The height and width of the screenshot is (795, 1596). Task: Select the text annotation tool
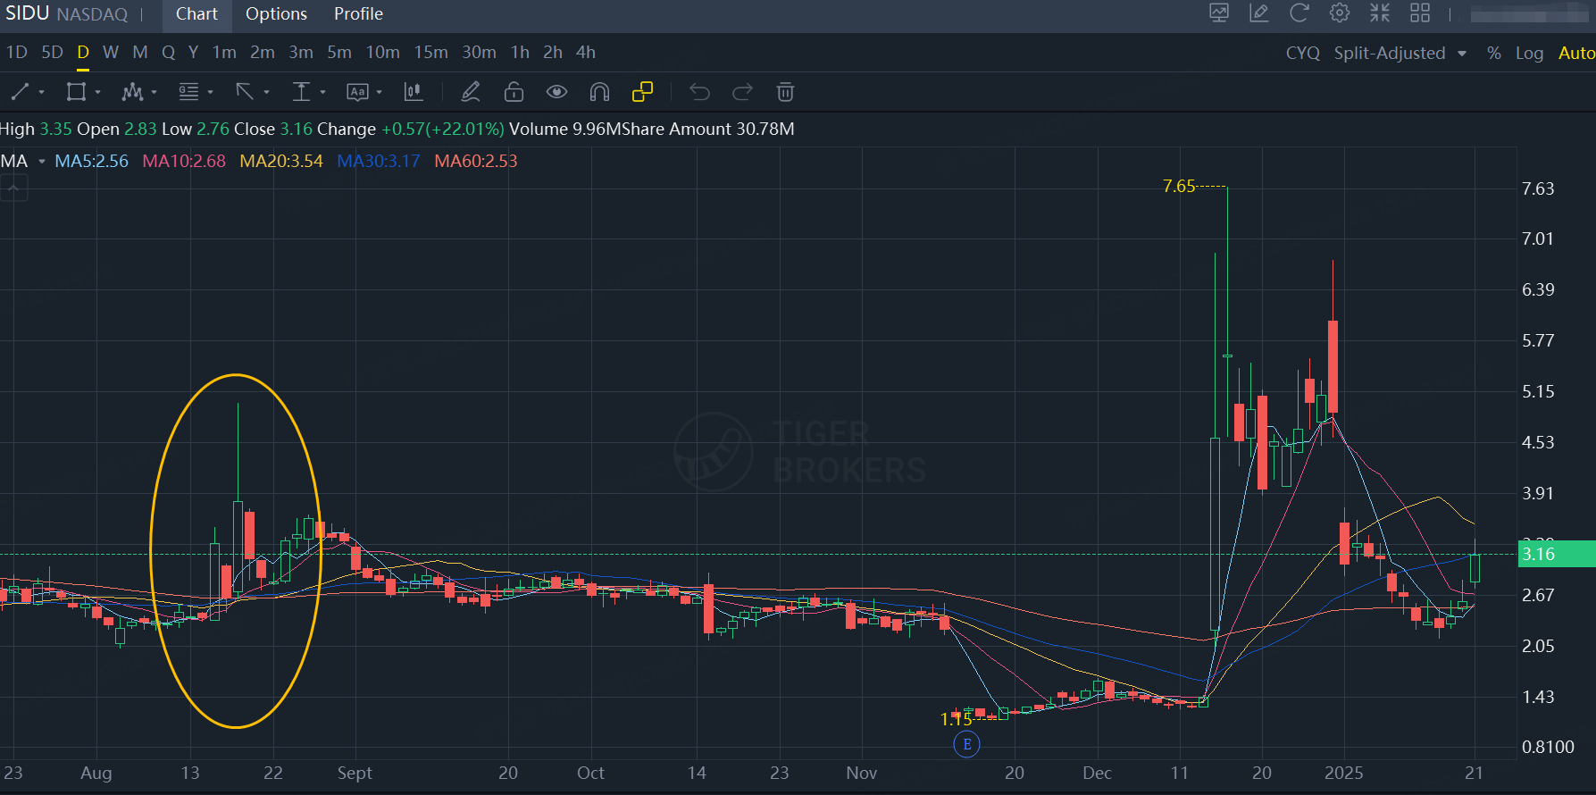(357, 92)
